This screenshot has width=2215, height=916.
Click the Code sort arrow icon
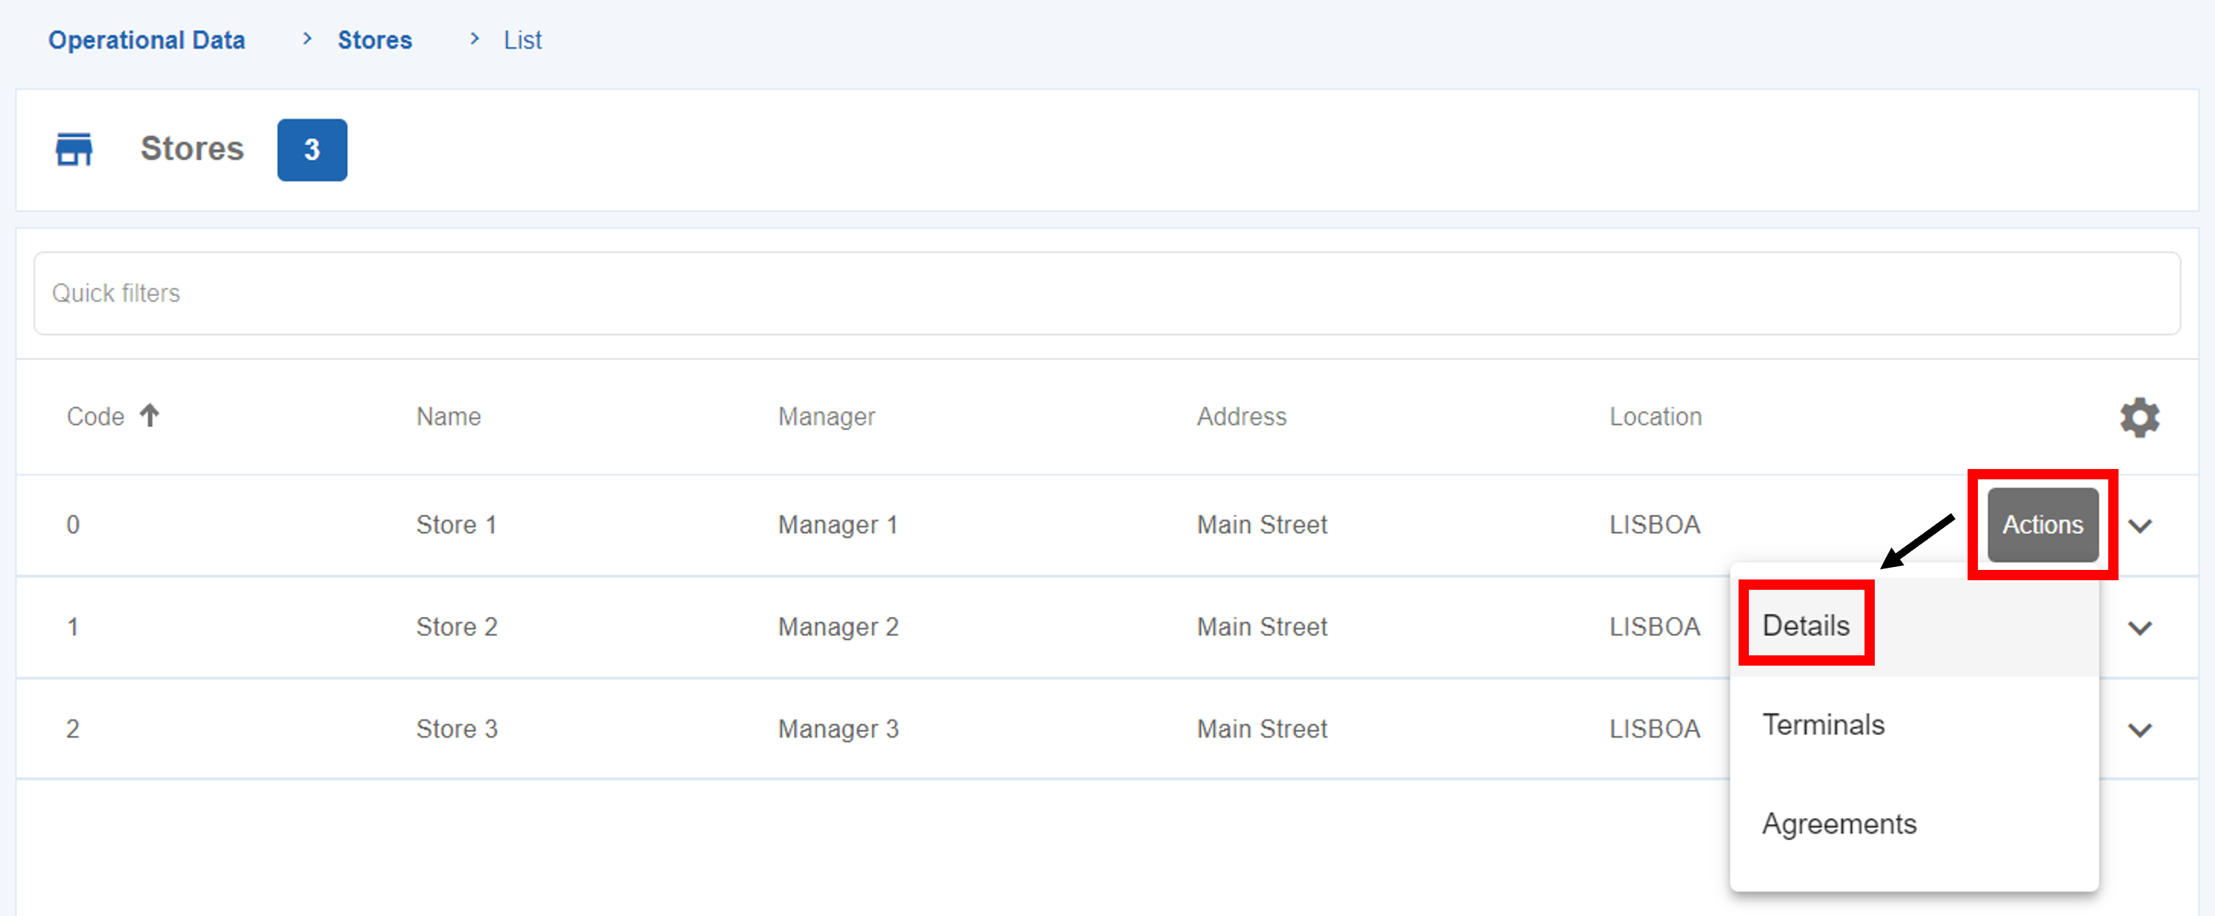(149, 415)
